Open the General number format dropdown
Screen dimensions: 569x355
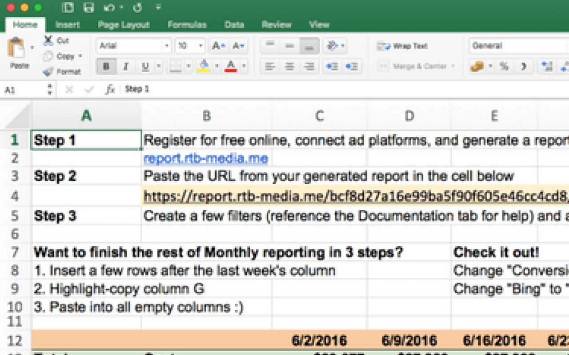pyautogui.click(x=519, y=46)
